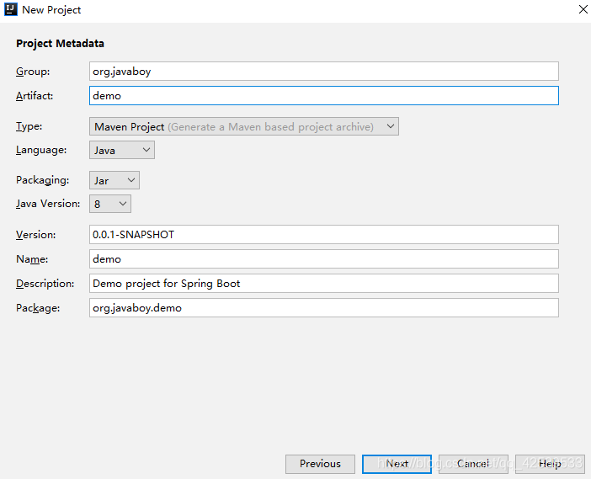Cancel the new project wizard
This screenshot has width=591, height=479.
coord(473,464)
